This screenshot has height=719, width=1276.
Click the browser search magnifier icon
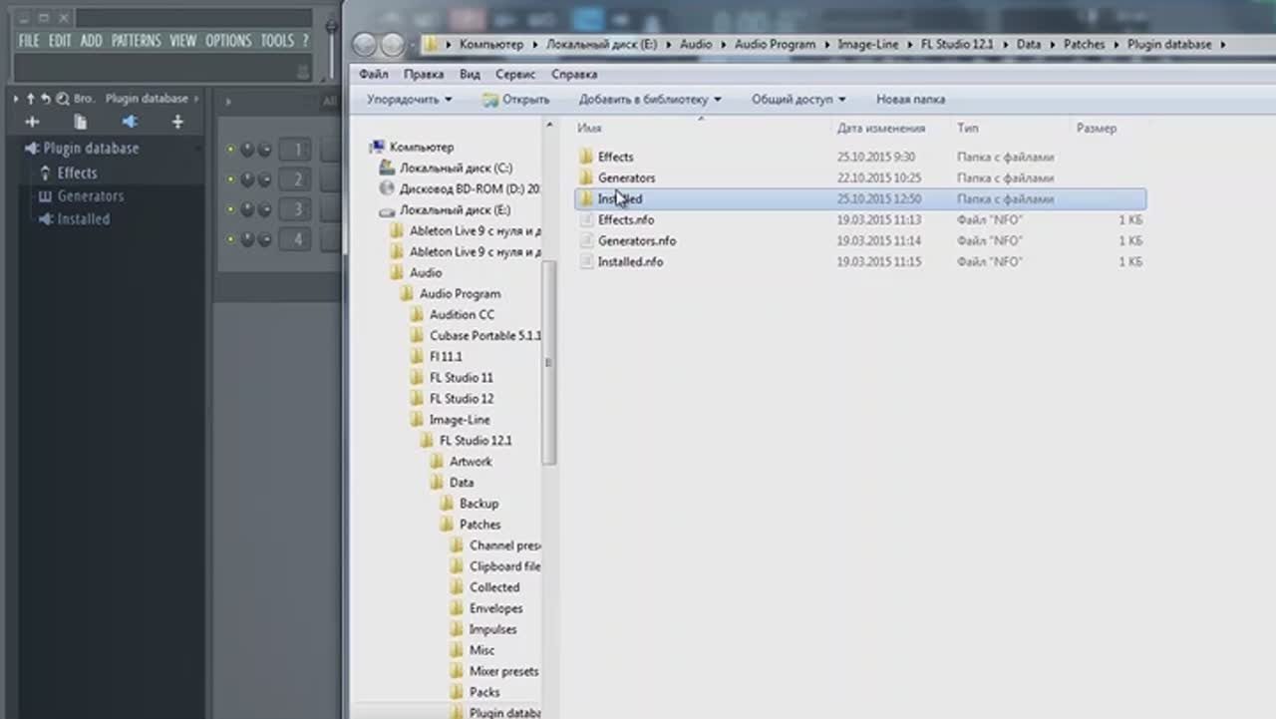click(63, 99)
